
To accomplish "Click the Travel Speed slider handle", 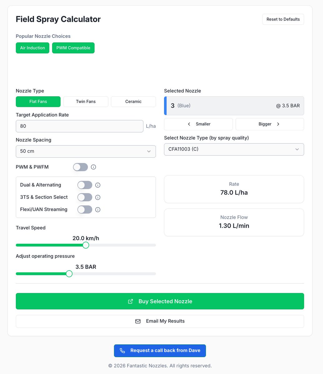I will click(86, 245).
